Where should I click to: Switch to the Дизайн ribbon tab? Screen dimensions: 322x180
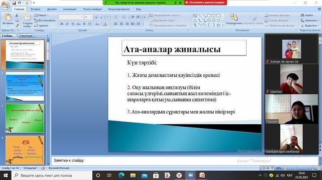coord(52,9)
